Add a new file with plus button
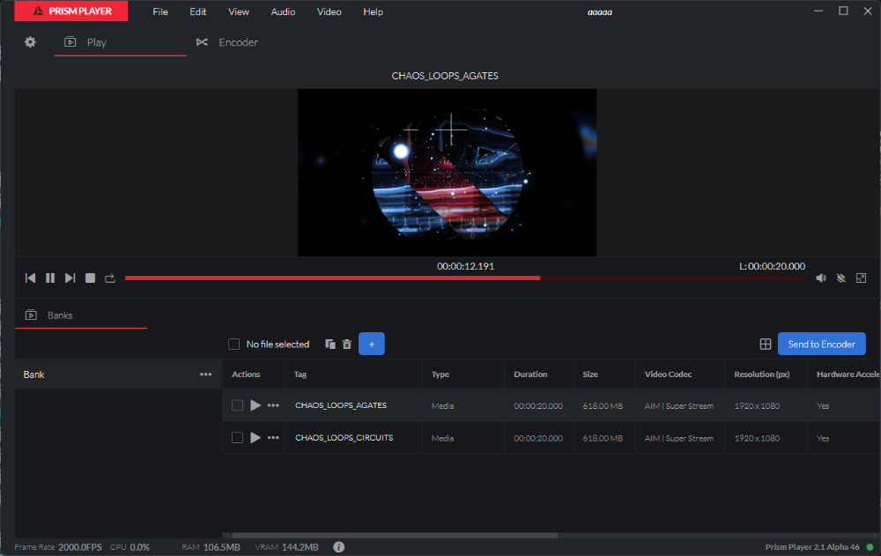This screenshot has width=881, height=556. click(372, 344)
